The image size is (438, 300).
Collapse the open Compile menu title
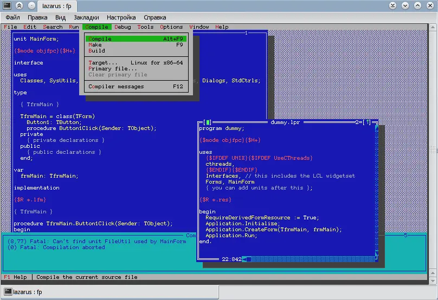(96, 27)
